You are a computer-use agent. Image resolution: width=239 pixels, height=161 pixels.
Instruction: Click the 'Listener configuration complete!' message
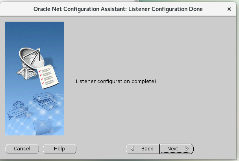pos(115,81)
